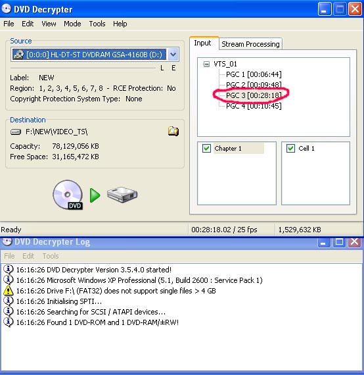
Task: Uncheck the Cell 1 checkbox
Action: pos(290,148)
